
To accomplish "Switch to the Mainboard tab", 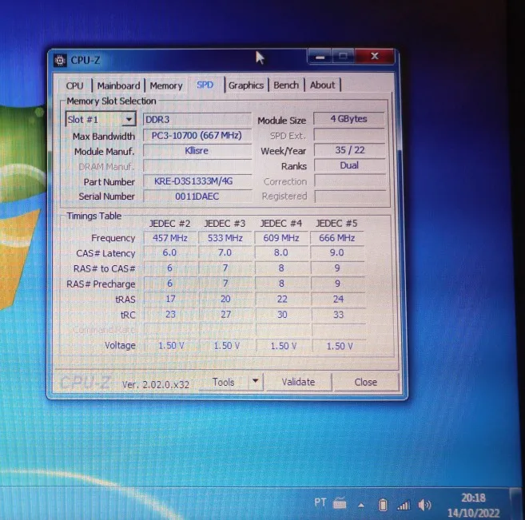I will pos(118,85).
